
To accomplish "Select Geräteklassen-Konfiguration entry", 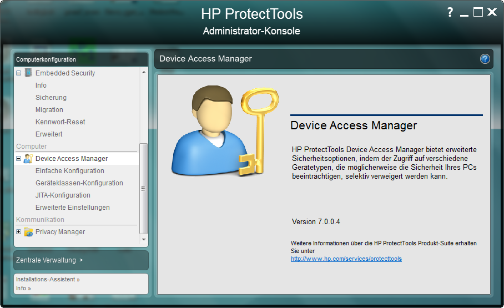I will tap(79, 183).
